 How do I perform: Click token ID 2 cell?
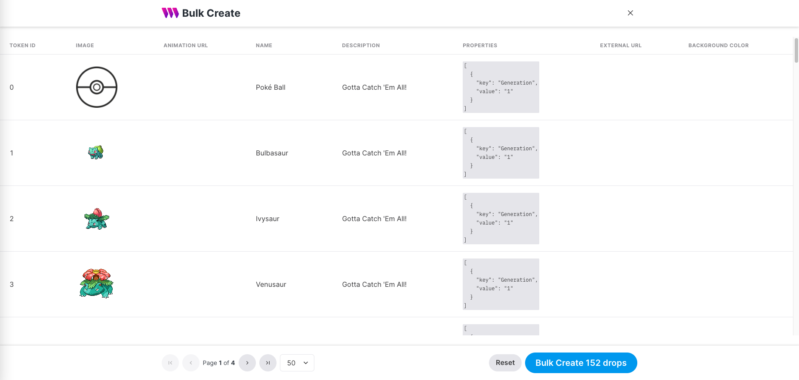click(12, 219)
